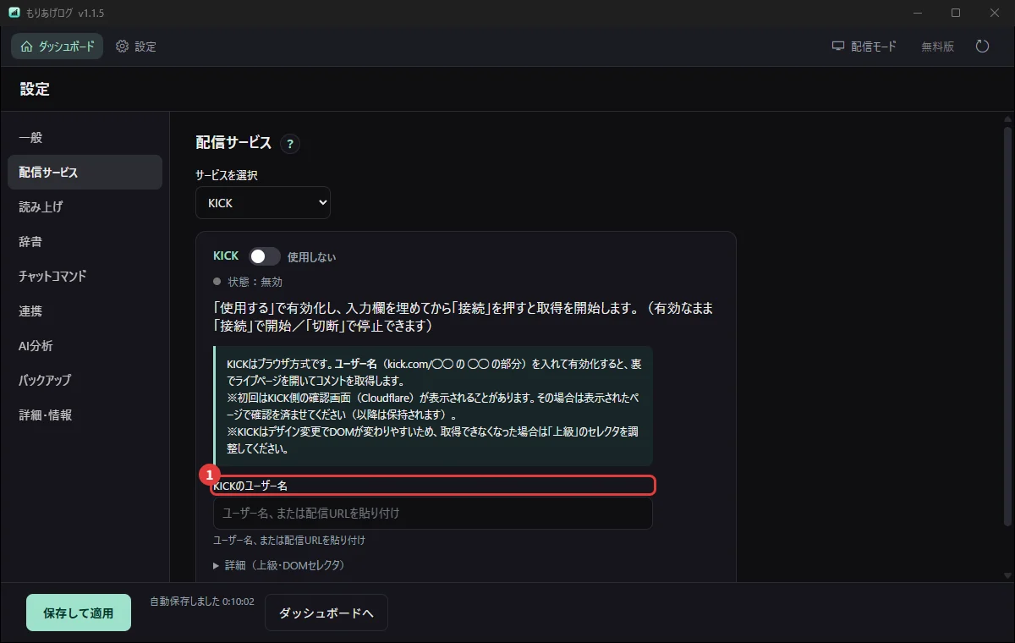
Task: Click the もりあげログ app logo icon
Action: pyautogui.click(x=14, y=13)
